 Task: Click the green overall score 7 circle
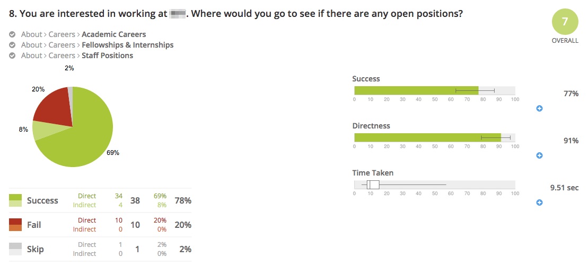565,22
